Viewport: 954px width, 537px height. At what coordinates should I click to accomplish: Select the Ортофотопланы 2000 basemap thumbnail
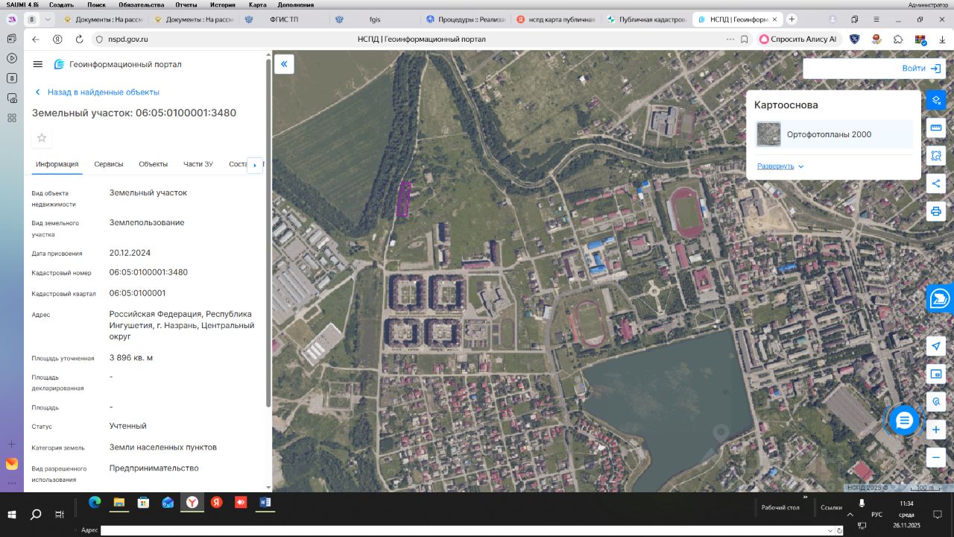tap(768, 135)
